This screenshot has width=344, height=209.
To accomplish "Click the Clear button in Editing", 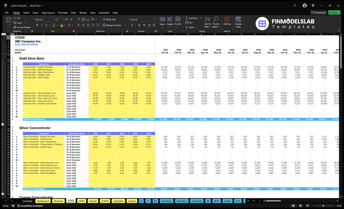I will (x=190, y=27).
